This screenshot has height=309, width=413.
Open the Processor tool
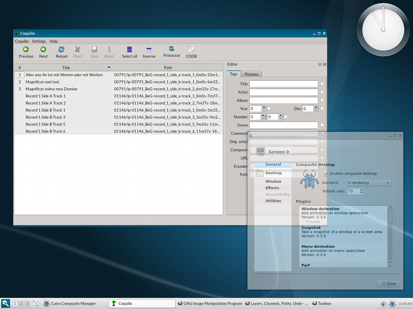(171, 52)
